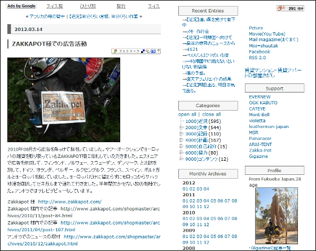Click the 'open all' categories link

point(187,115)
